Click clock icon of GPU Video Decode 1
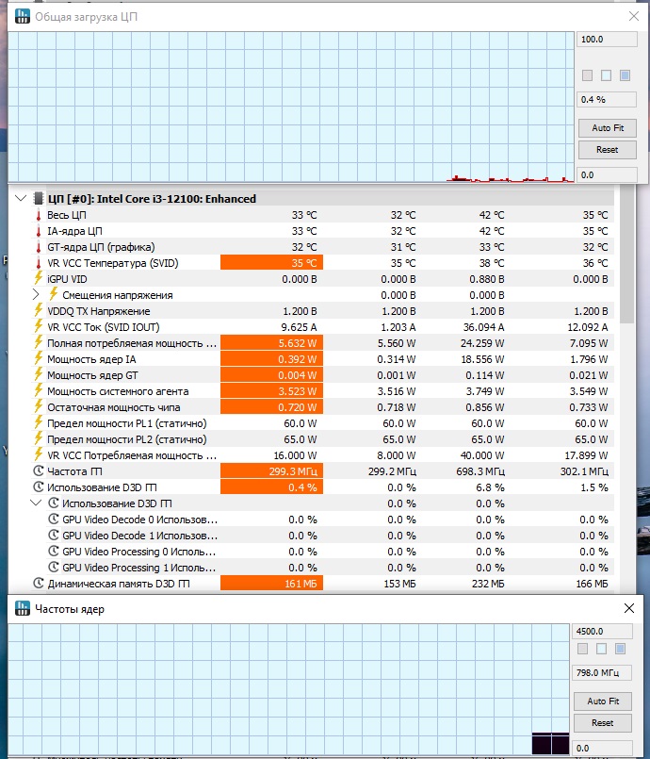The height and width of the screenshot is (759, 650). 54,535
